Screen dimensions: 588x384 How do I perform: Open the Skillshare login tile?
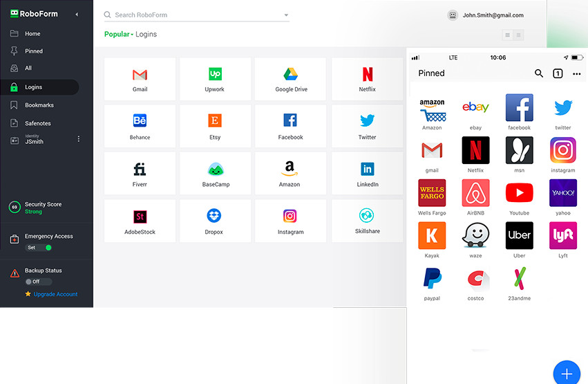point(366,221)
